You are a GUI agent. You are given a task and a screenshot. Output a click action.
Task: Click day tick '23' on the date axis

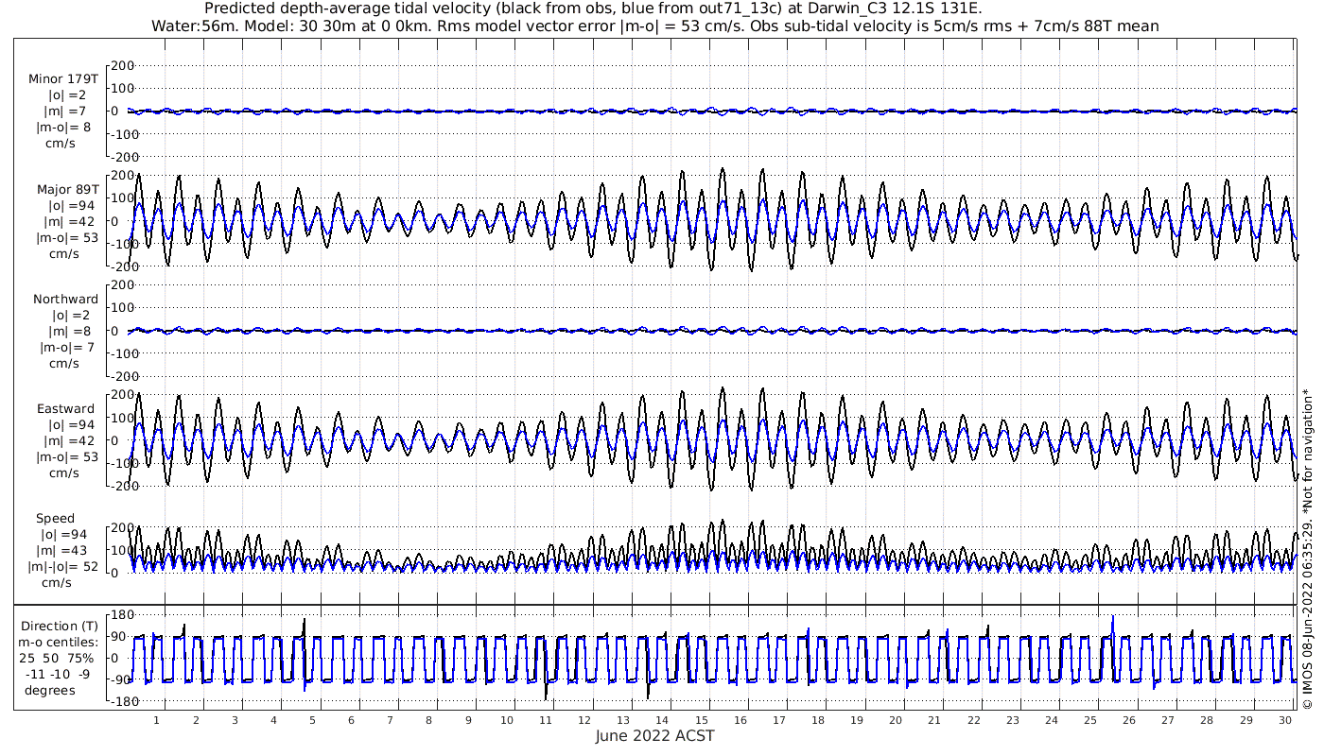(1012, 720)
